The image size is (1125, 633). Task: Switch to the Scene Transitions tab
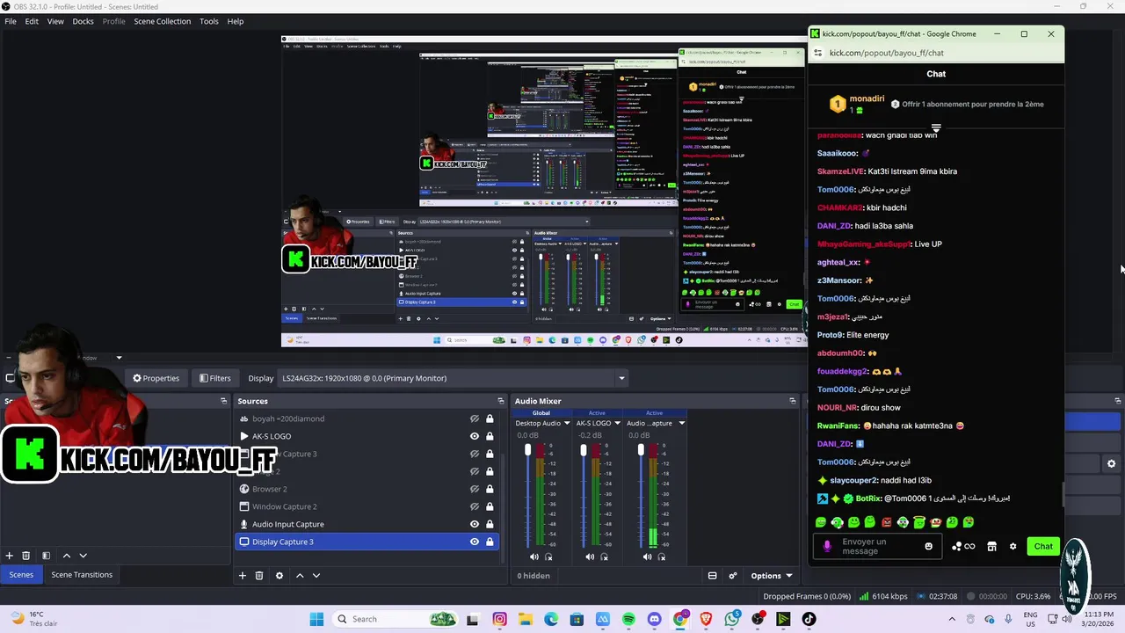82,575
